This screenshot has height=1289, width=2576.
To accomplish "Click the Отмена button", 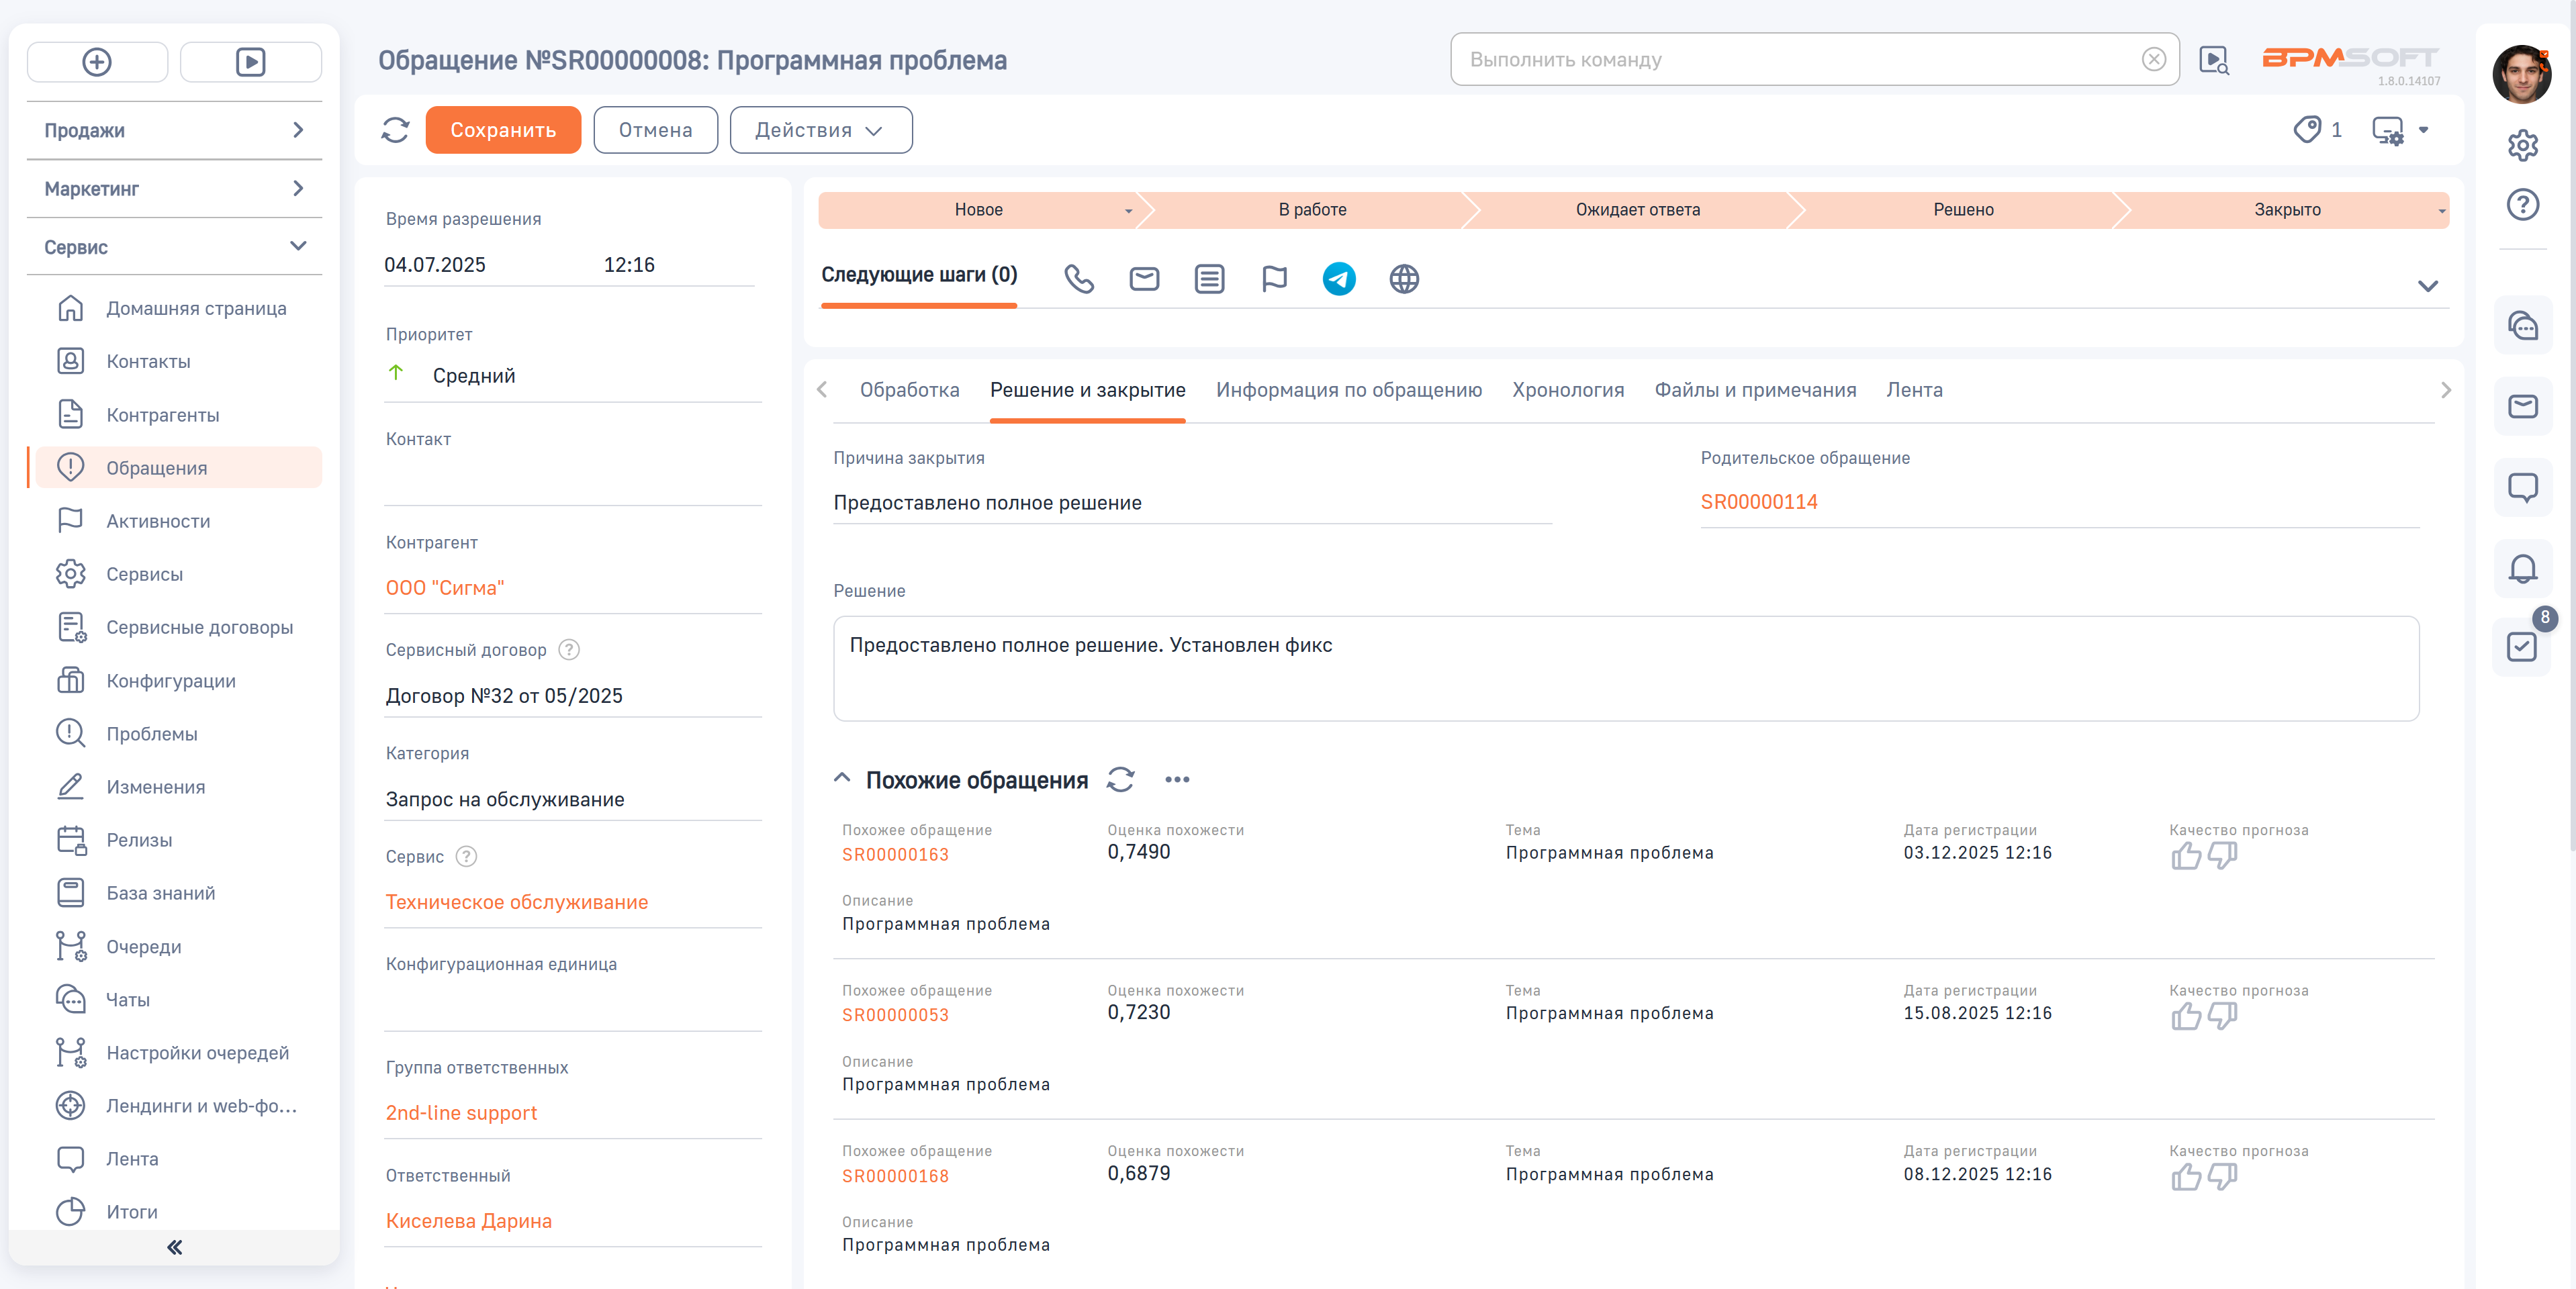I will tap(655, 130).
